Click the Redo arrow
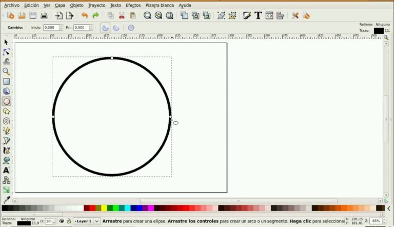The image size is (394, 227). tap(96, 15)
